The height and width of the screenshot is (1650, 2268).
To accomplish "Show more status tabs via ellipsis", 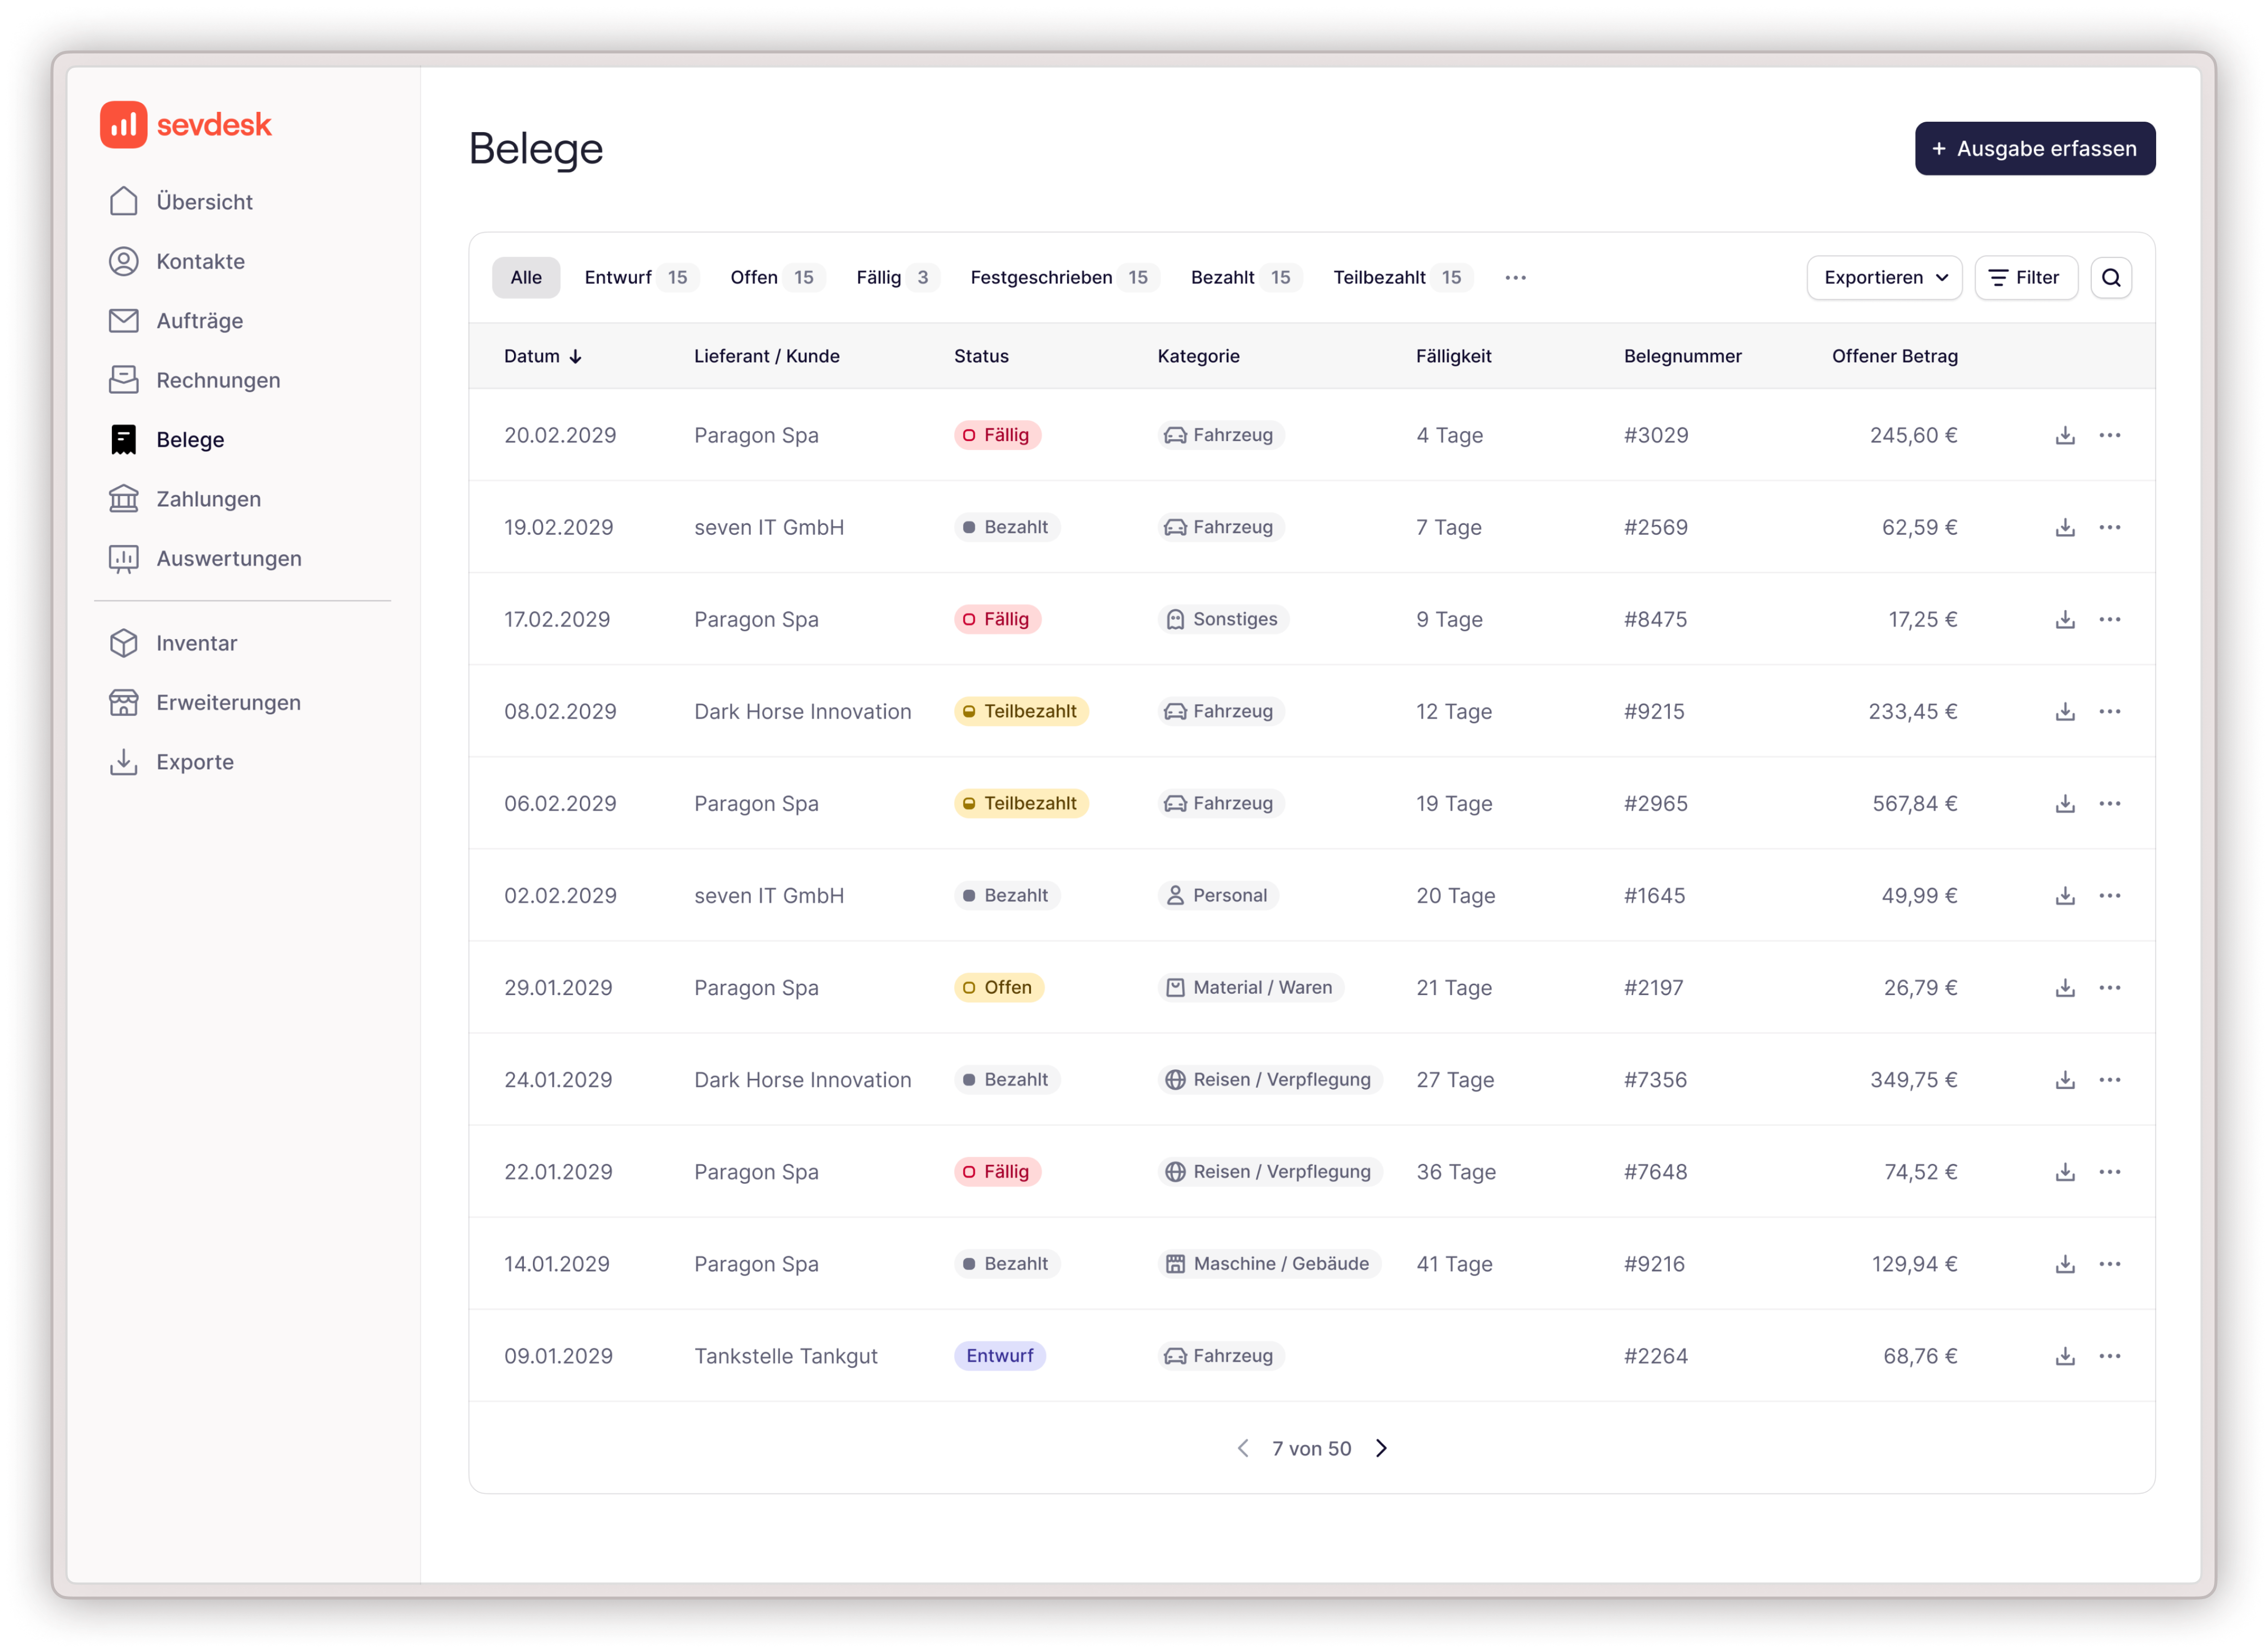I will [x=1515, y=278].
